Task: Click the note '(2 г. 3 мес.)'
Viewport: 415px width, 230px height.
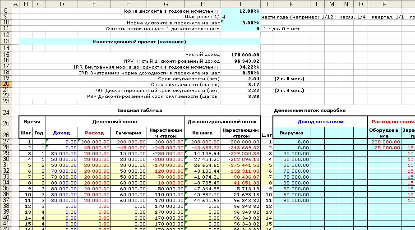Action: pos(289,90)
